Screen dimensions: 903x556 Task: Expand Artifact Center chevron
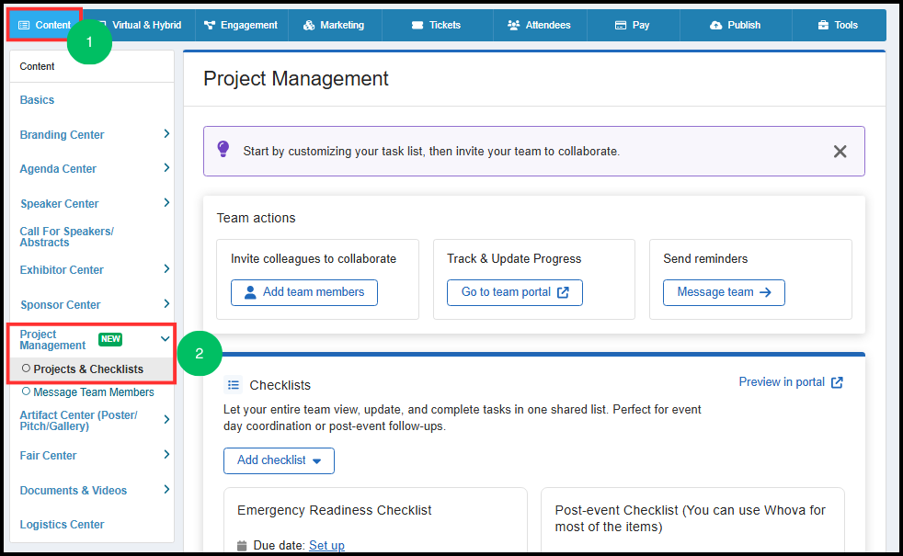tap(166, 420)
